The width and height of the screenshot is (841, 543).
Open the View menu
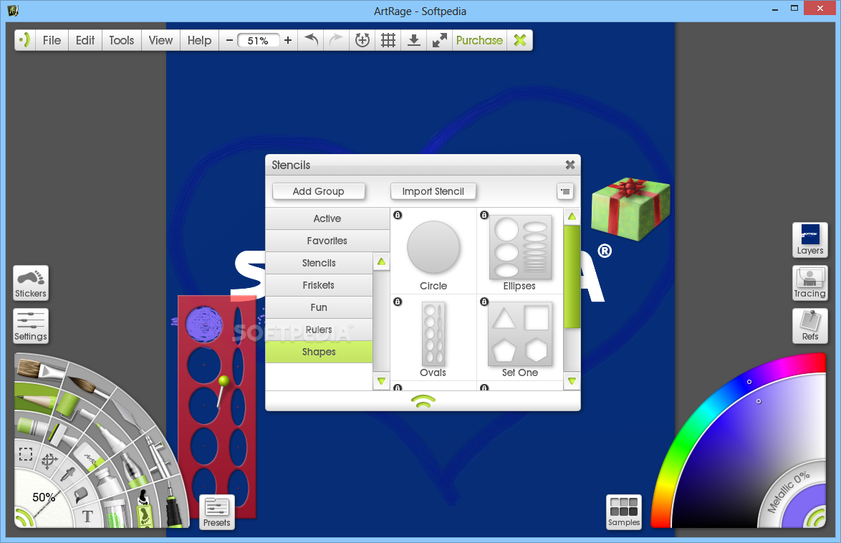pyautogui.click(x=160, y=40)
